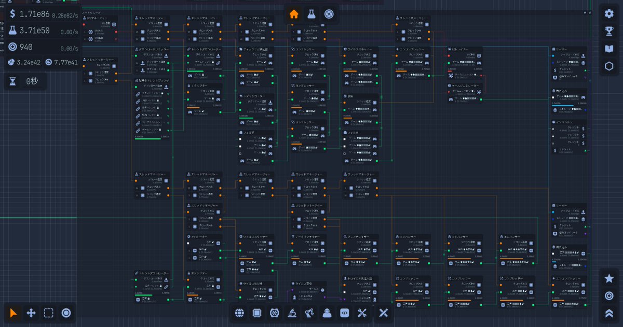
Task: Open the microscope research category
Action: point(292,312)
